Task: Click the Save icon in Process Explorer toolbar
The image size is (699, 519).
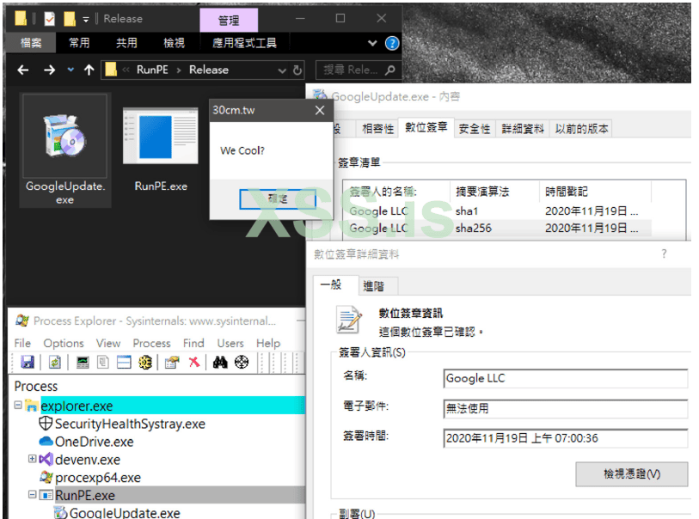Action: [x=28, y=363]
